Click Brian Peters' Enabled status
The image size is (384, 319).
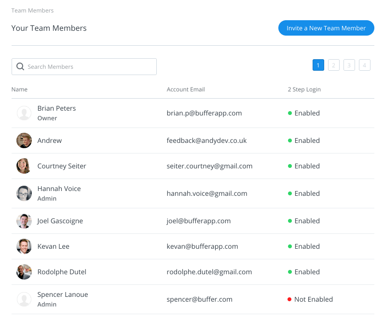304,113
